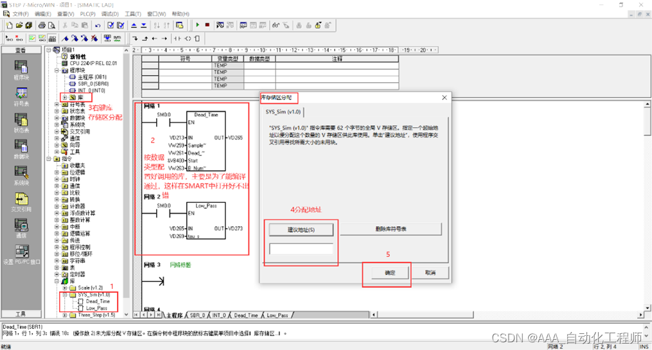Click the red STOP mode icon
Screen dimensions: 652x350
pyautogui.click(x=207, y=25)
